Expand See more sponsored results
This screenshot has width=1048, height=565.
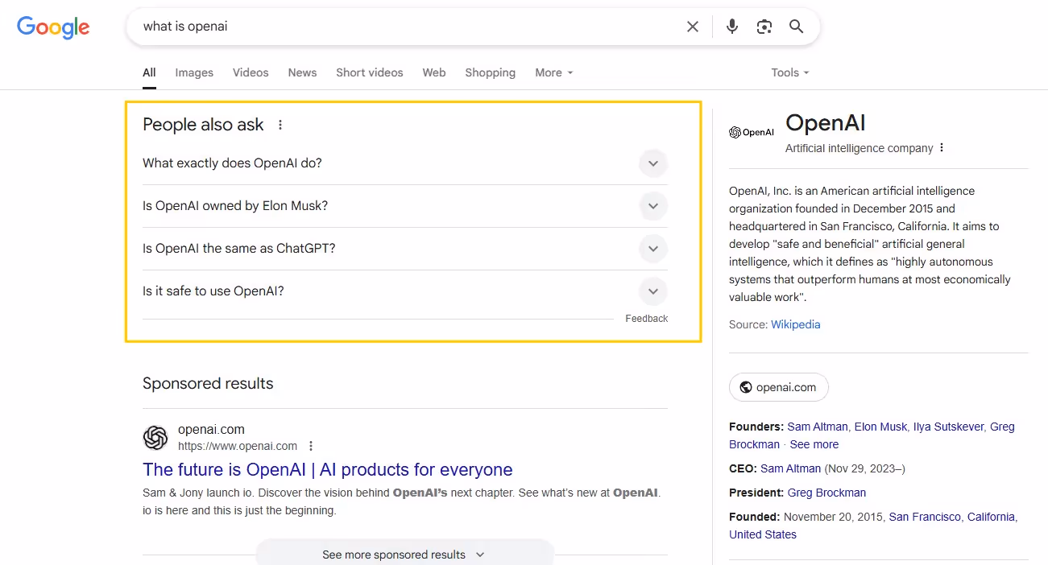pyautogui.click(x=404, y=554)
